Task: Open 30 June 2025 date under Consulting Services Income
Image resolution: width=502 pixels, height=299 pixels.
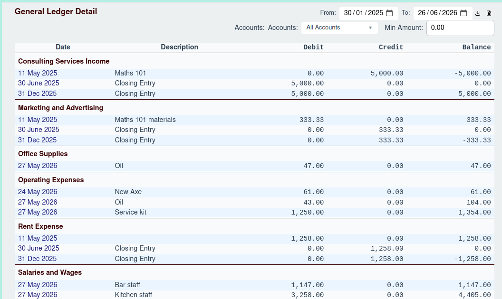Action: tap(39, 83)
